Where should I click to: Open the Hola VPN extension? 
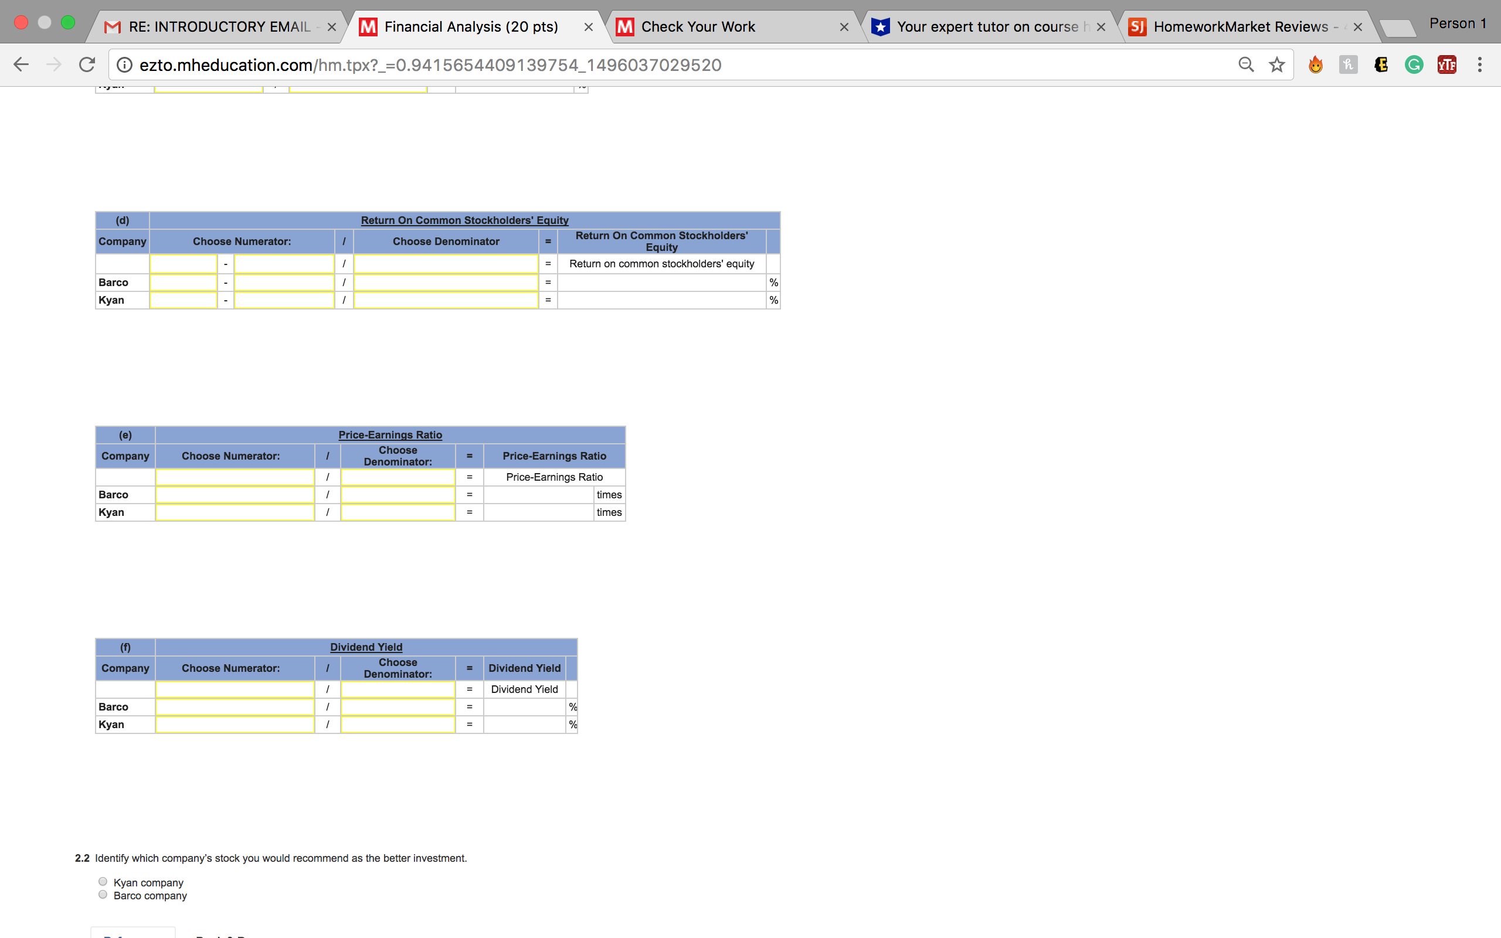[x=1316, y=64]
